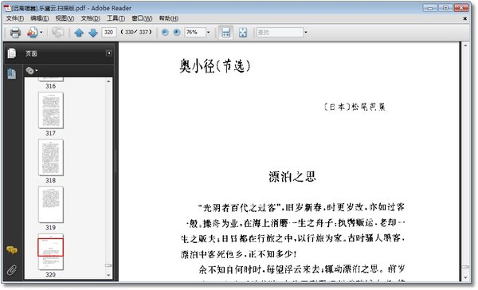Open the thumbnail options gear dropdown
This screenshot has height=290, width=478.
click(x=31, y=71)
